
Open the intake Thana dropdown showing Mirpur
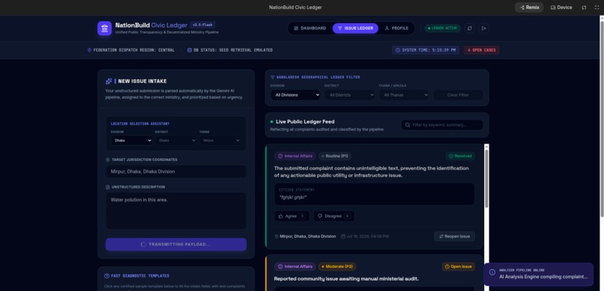[x=220, y=141]
